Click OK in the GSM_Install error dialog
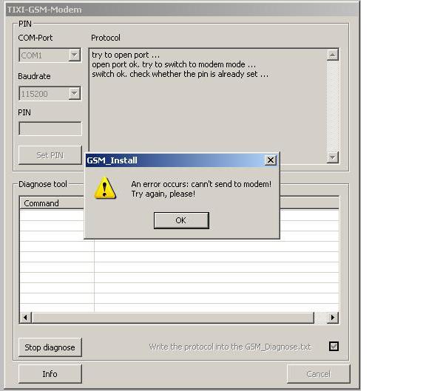Image resolution: width=426 pixels, height=391 pixels. click(x=181, y=220)
